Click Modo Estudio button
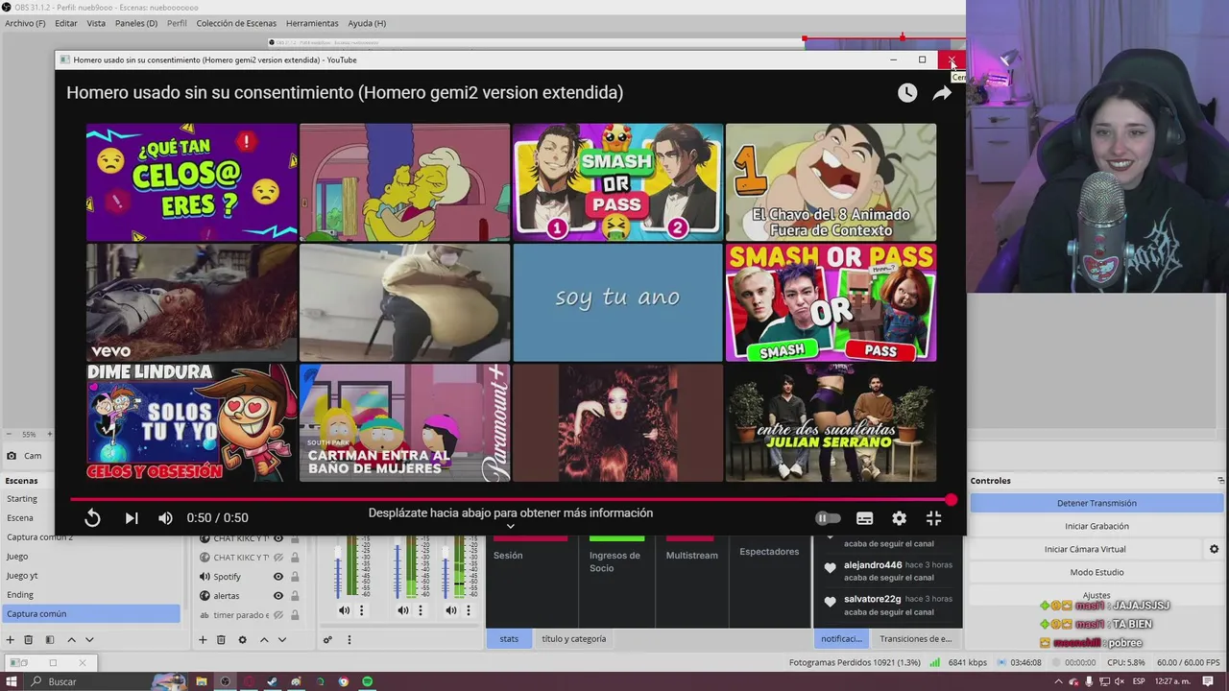Viewport: 1229px width, 691px height. [x=1096, y=572]
